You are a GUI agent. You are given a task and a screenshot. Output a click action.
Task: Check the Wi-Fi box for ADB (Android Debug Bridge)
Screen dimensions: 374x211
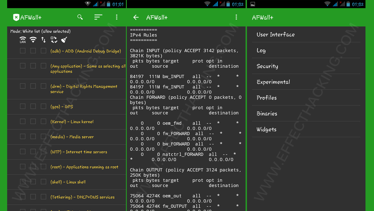point(33,51)
